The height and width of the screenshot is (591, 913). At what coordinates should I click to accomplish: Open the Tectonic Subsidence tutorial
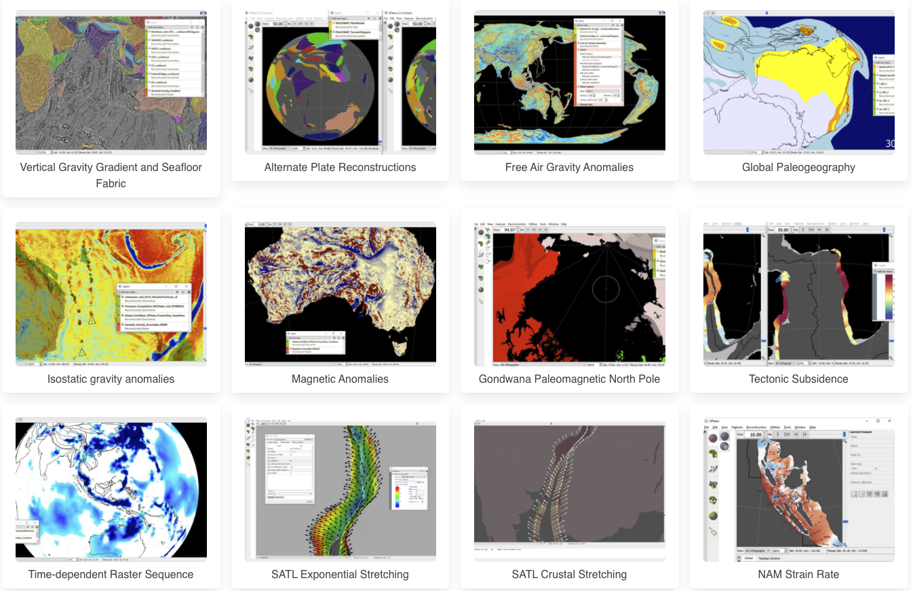point(798,379)
